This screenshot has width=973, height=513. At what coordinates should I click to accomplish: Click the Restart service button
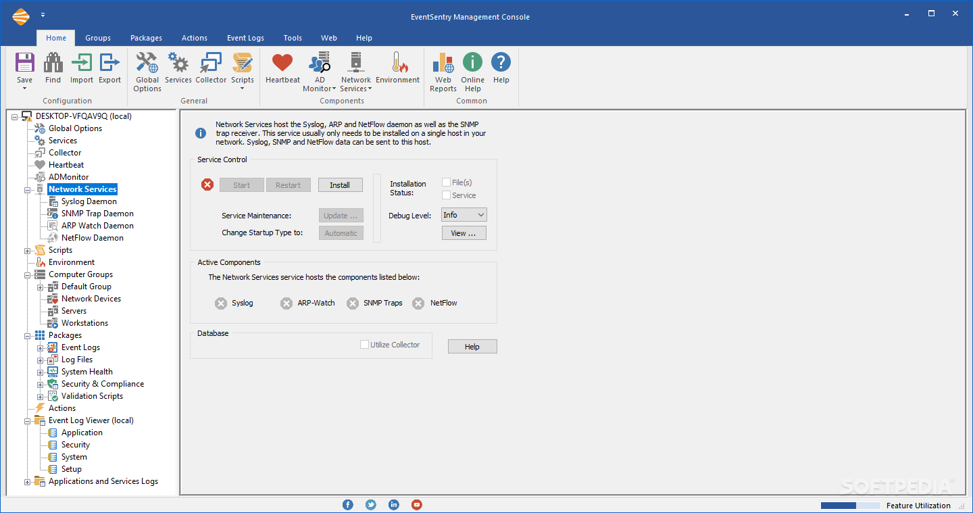pos(289,185)
